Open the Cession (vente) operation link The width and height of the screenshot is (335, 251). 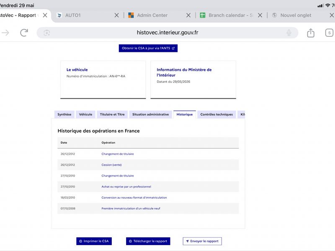point(111,165)
